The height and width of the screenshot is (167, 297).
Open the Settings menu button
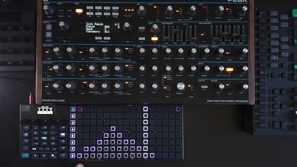point(115,14)
